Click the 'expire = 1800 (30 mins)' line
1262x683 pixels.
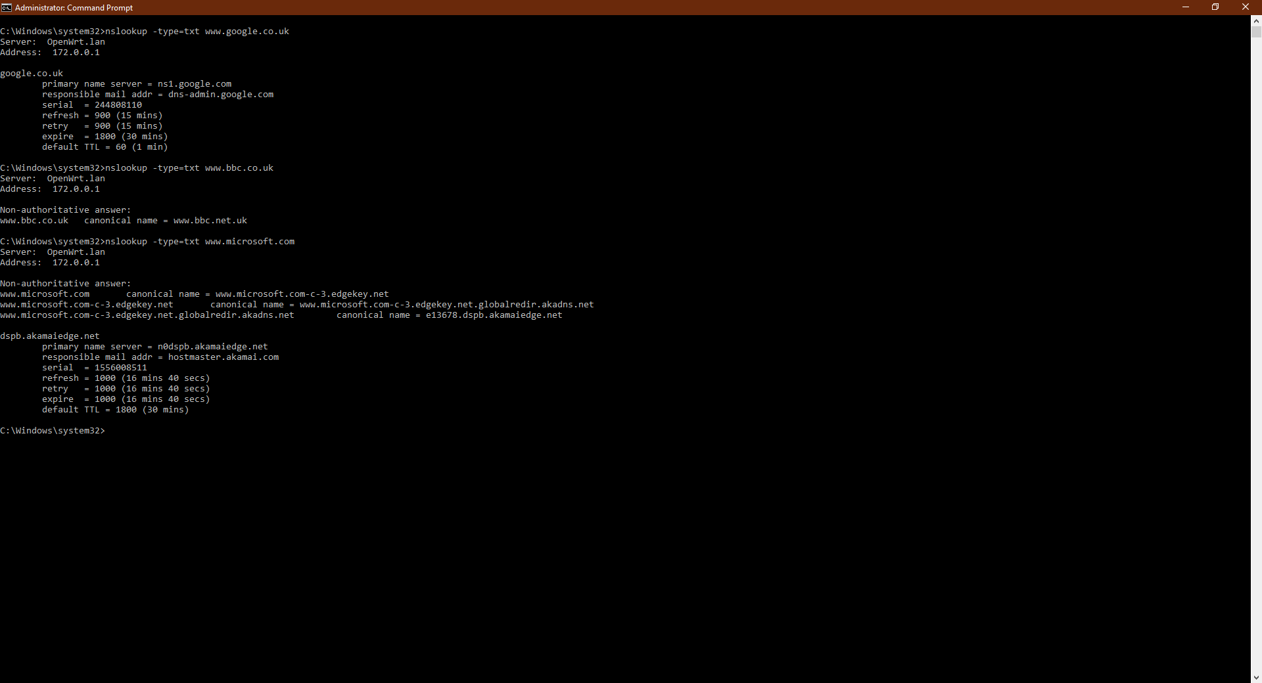105,137
